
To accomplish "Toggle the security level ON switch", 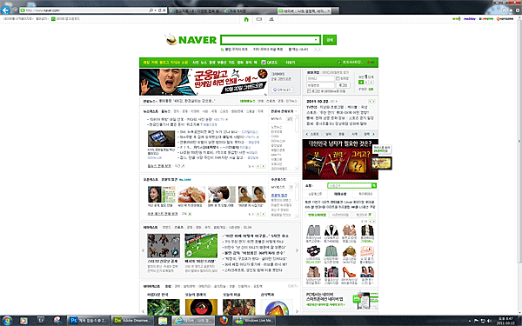I will click(371, 90).
